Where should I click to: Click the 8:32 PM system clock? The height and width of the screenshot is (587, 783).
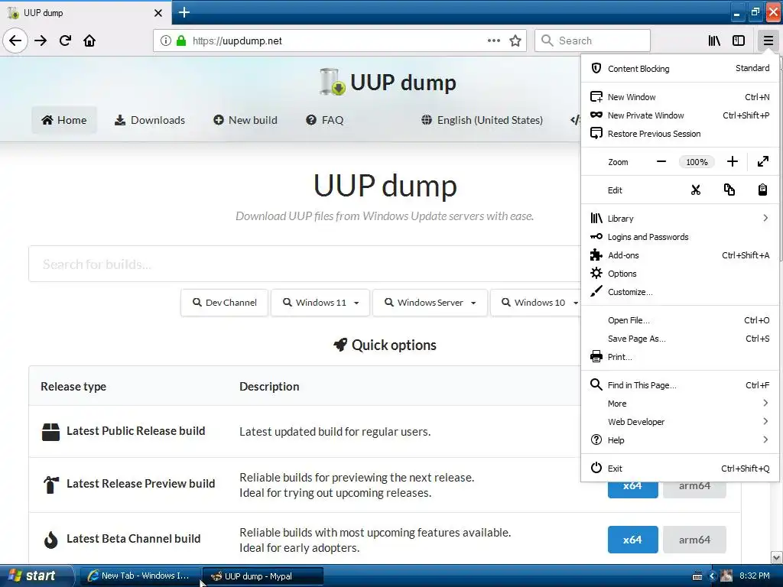point(754,576)
